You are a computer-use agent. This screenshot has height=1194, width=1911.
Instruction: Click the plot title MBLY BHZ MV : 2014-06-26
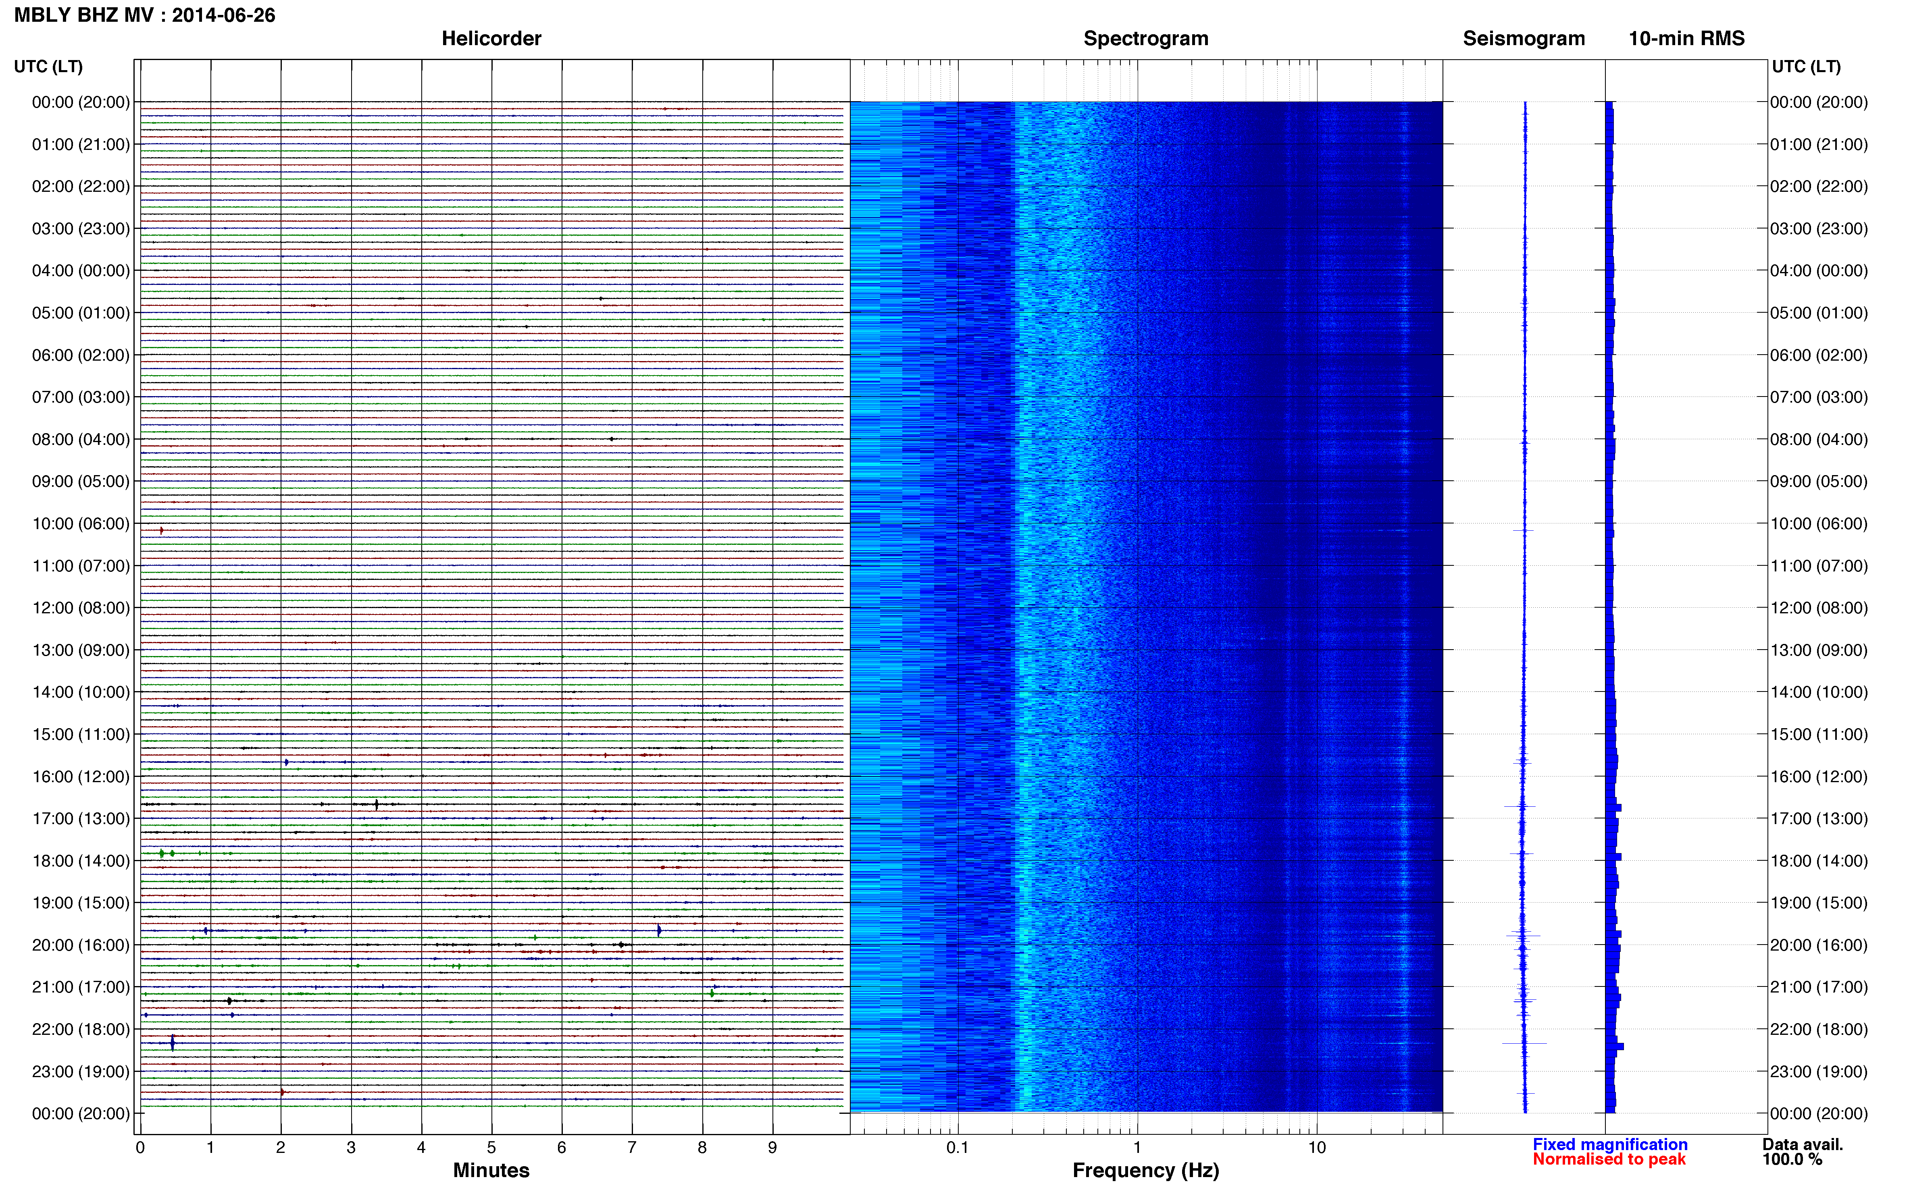point(145,15)
